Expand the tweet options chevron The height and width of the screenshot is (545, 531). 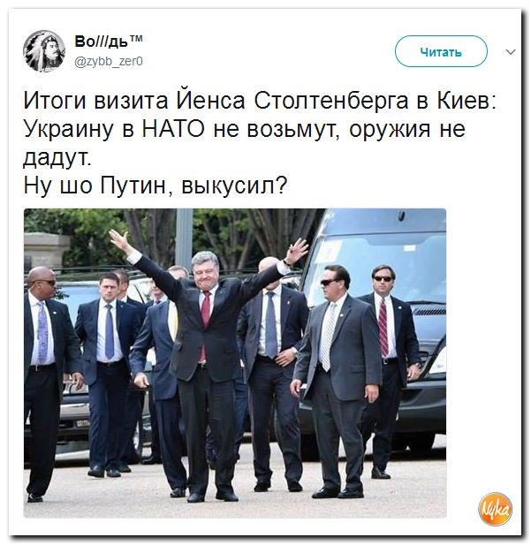510,52
